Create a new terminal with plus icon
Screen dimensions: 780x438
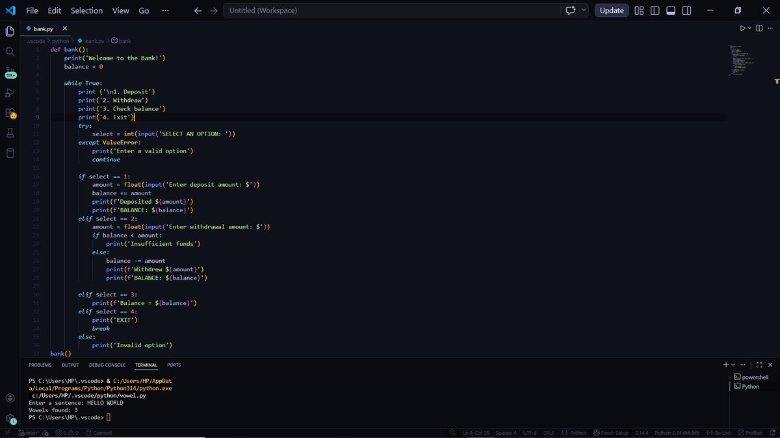click(x=726, y=365)
